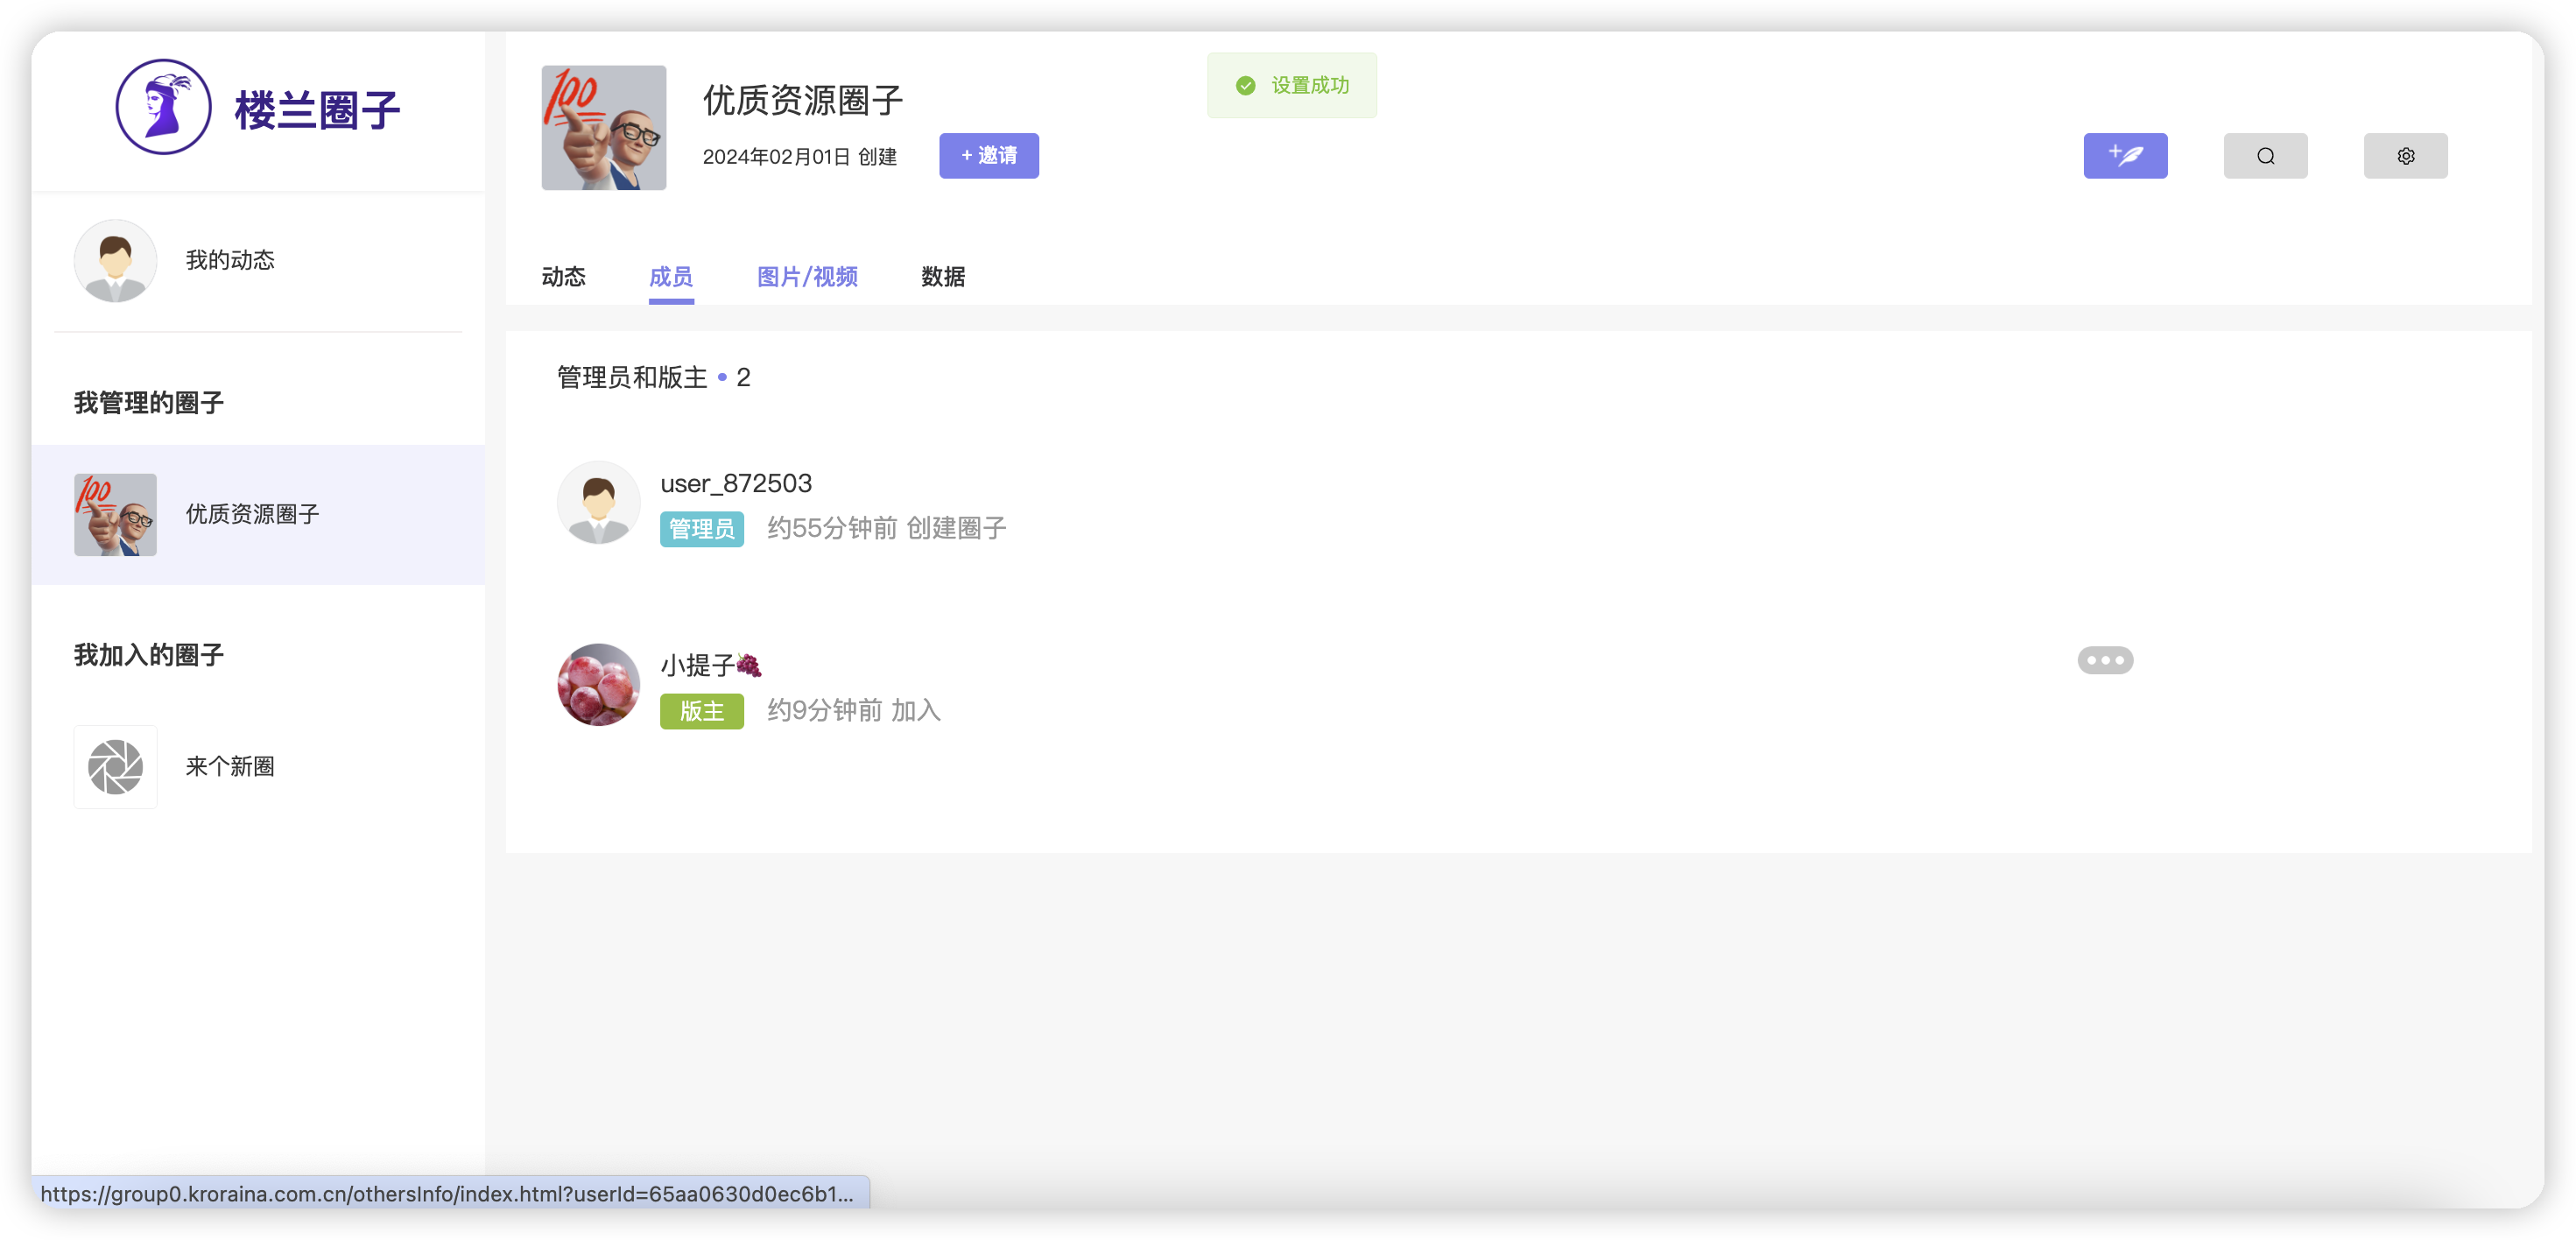
Task: Open the three-dot menu for 小提子
Action: tap(2105, 660)
